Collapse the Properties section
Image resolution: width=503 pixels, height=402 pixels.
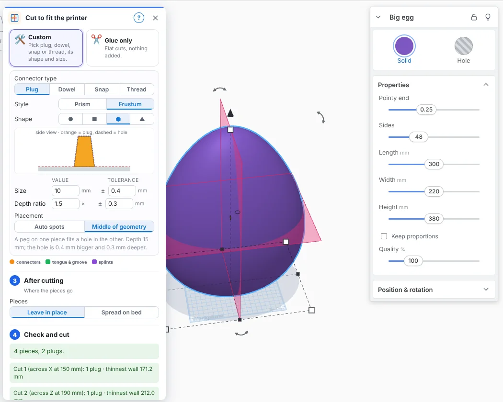[486, 85]
